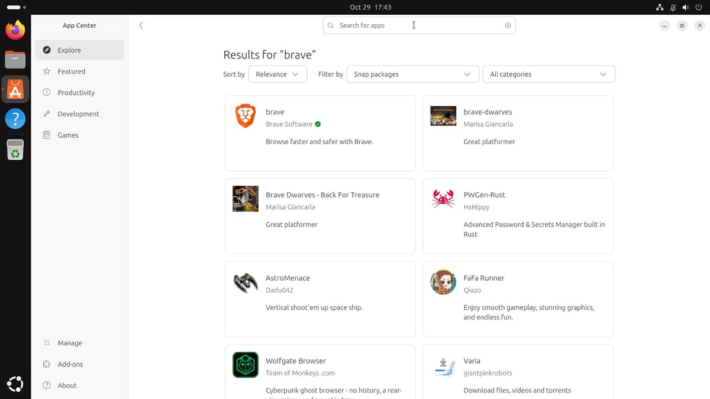
Task: Click the Productivity clock icon
Action: tap(47, 93)
